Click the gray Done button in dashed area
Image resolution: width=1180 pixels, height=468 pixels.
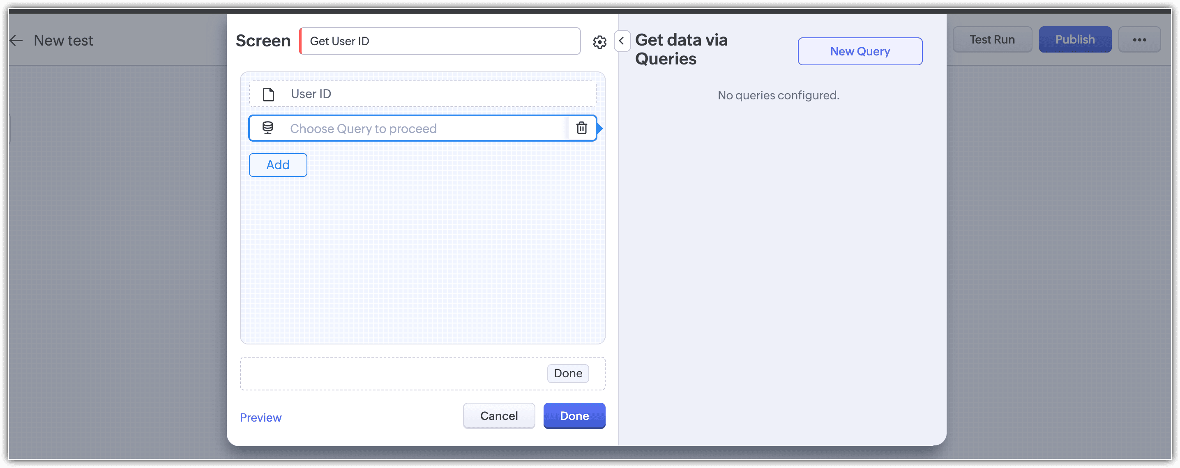tap(567, 373)
